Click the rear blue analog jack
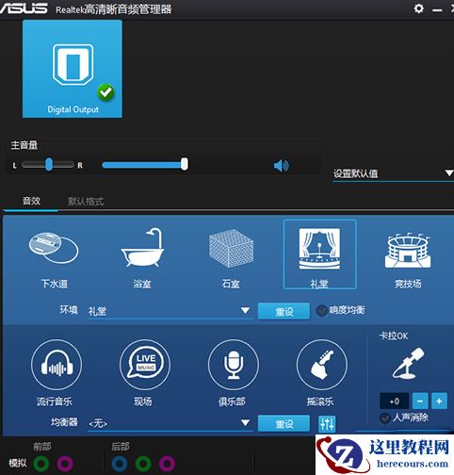This screenshot has height=475, width=454. click(x=120, y=464)
